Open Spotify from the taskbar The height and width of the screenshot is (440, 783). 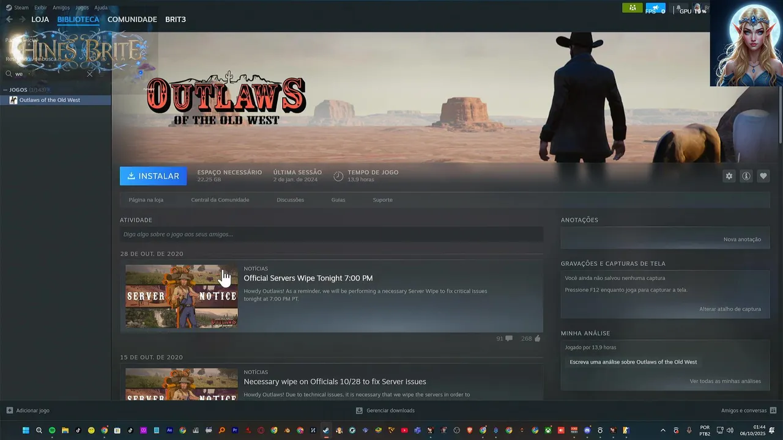52,430
